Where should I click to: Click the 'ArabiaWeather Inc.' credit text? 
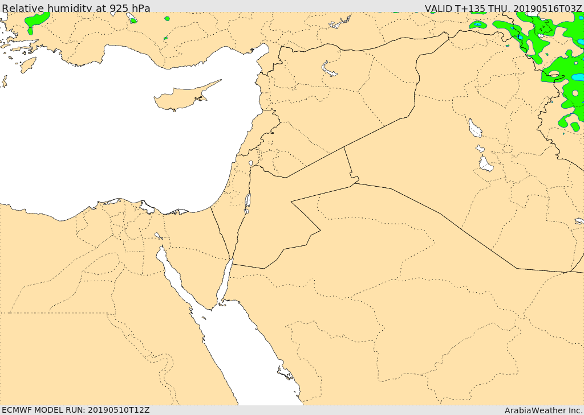[x=543, y=410]
